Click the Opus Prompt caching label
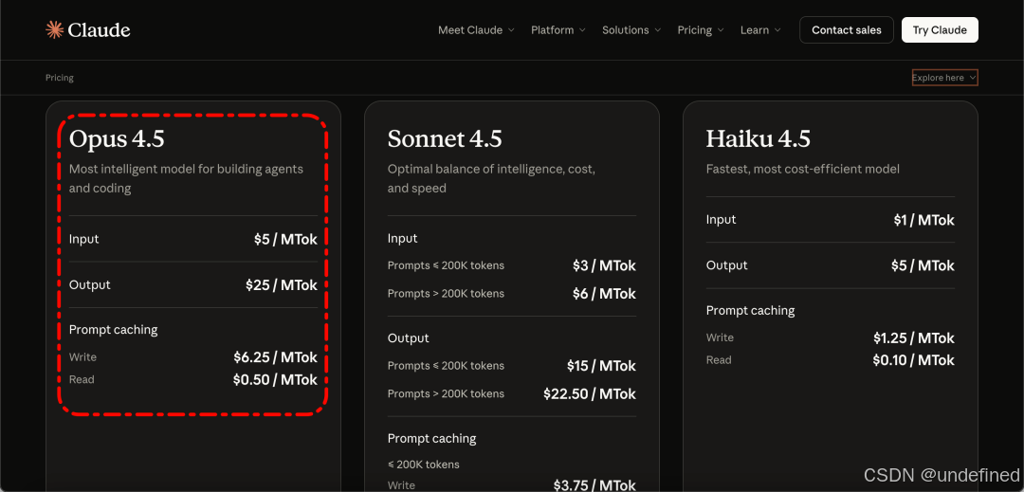Viewport: 1024px width, 492px height. [x=114, y=330]
